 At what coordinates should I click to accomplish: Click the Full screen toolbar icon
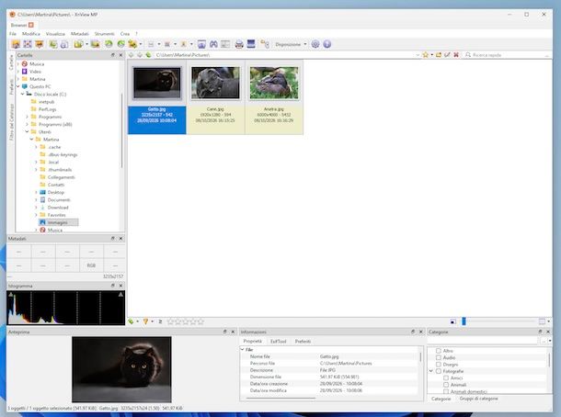(x=28, y=44)
